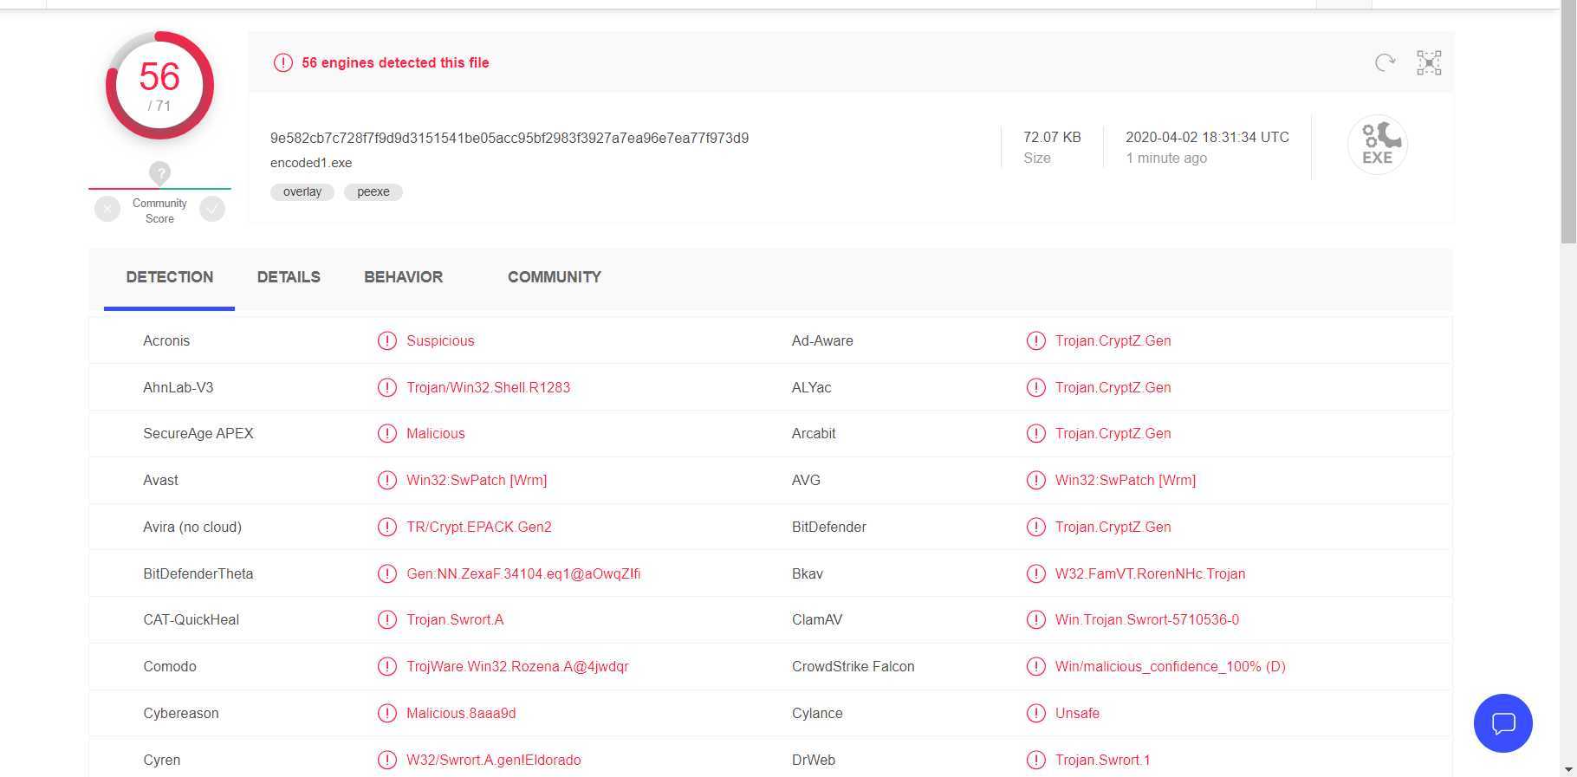The image size is (1577, 777).
Task: Click the '1 minute ago' text
Action: click(x=1166, y=158)
